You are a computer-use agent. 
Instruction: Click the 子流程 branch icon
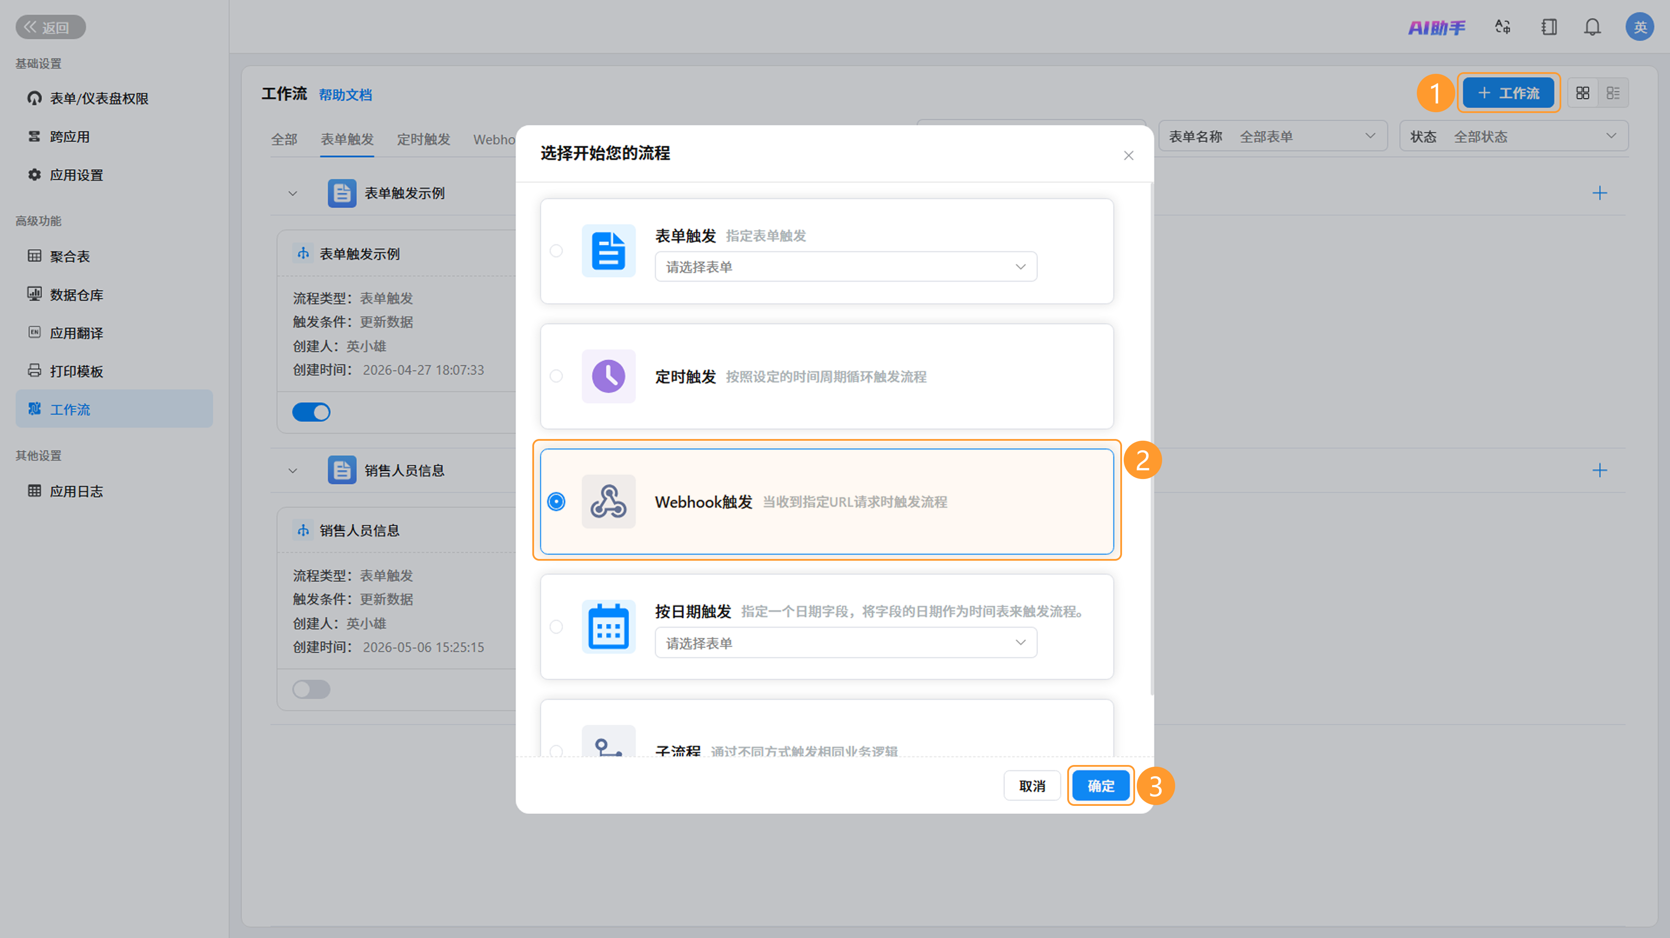point(608,742)
